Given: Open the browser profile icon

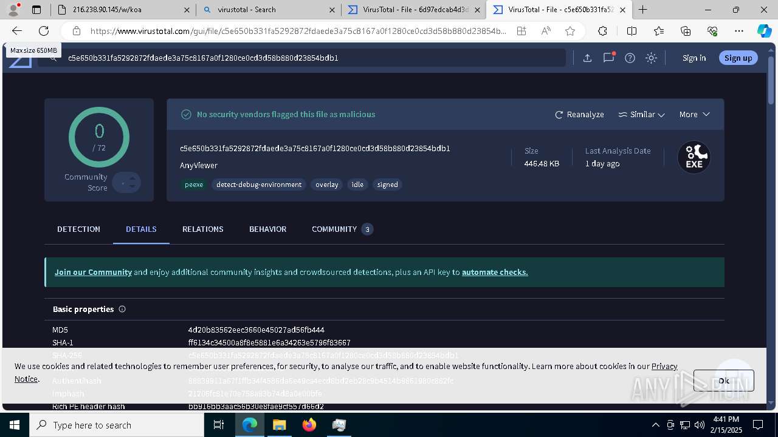Looking at the screenshot, I should point(13,9).
